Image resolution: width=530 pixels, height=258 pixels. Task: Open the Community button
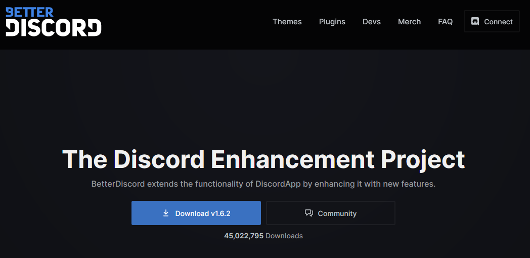(x=331, y=213)
